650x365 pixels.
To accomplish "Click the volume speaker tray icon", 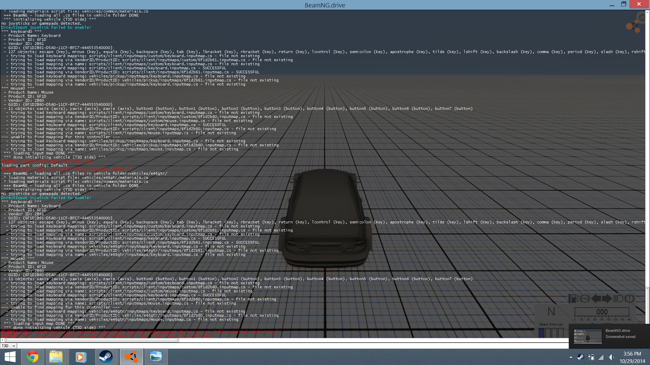I will click(x=611, y=357).
